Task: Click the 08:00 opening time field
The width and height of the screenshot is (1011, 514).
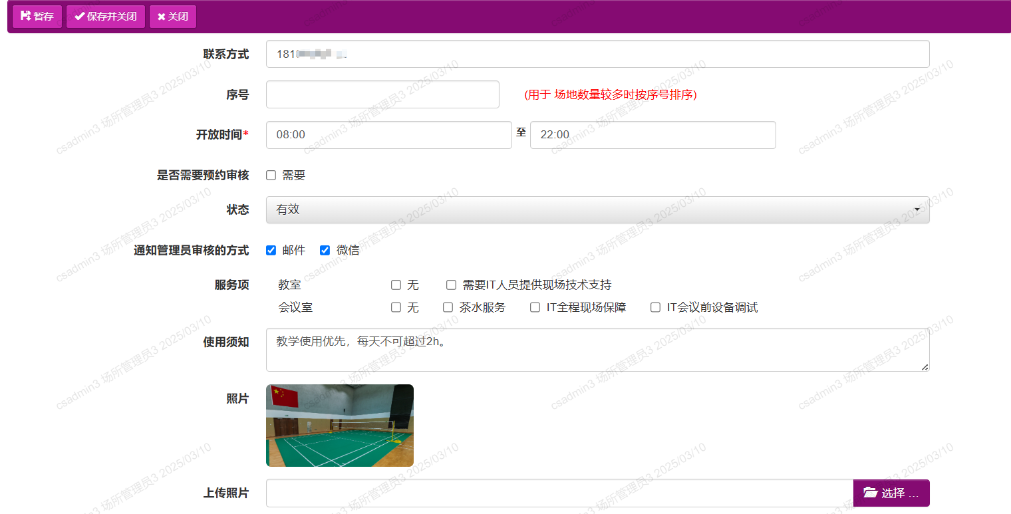Action: tap(388, 134)
